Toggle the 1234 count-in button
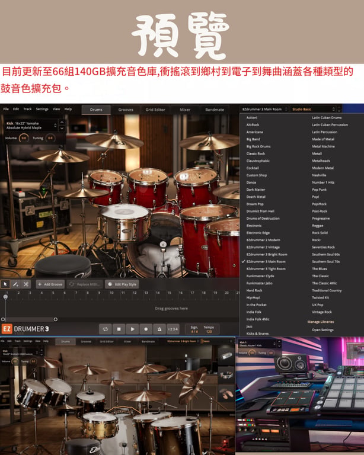Viewport: 364px width, 455px height. click(173, 329)
